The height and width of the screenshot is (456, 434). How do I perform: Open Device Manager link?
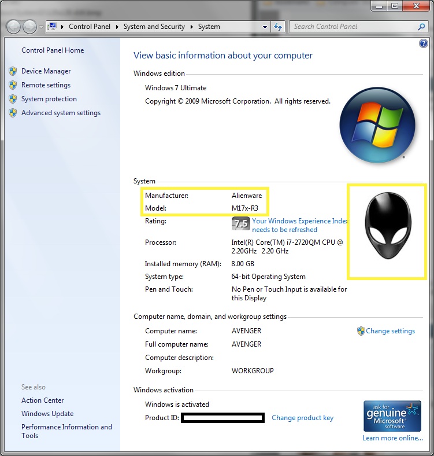pos(46,71)
